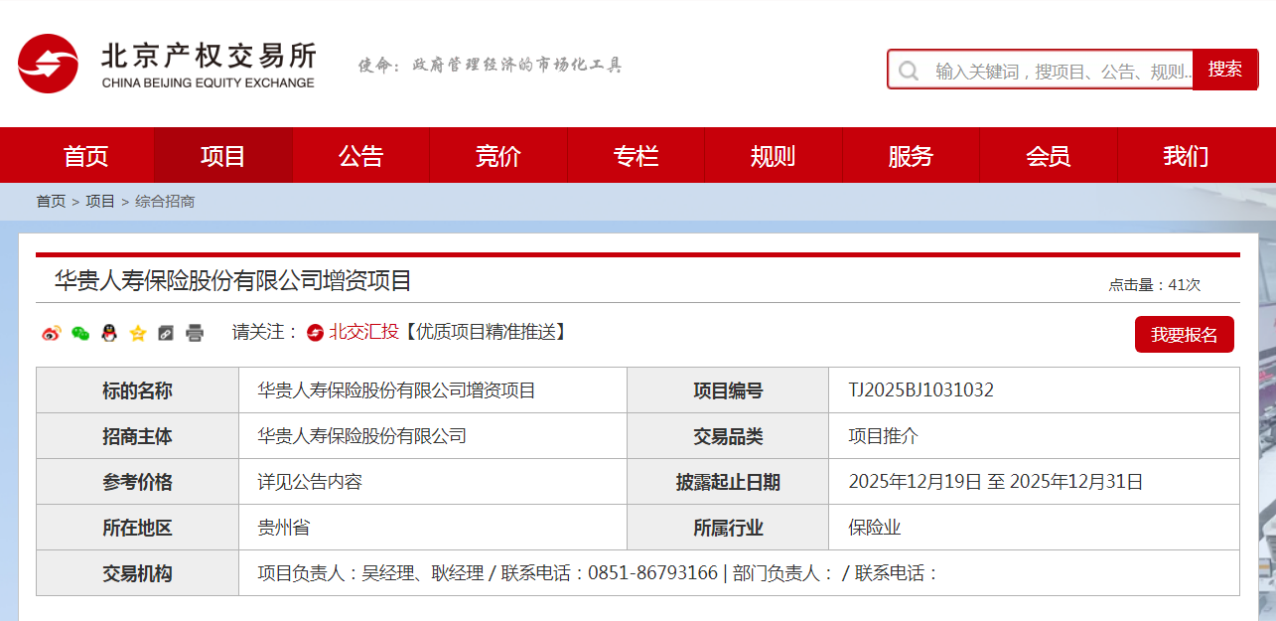
Task: Select project number TJ2025BJ1031032
Action: coord(922,390)
